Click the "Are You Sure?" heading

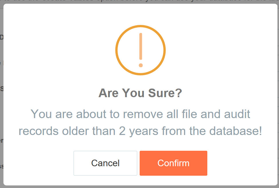pos(141,93)
